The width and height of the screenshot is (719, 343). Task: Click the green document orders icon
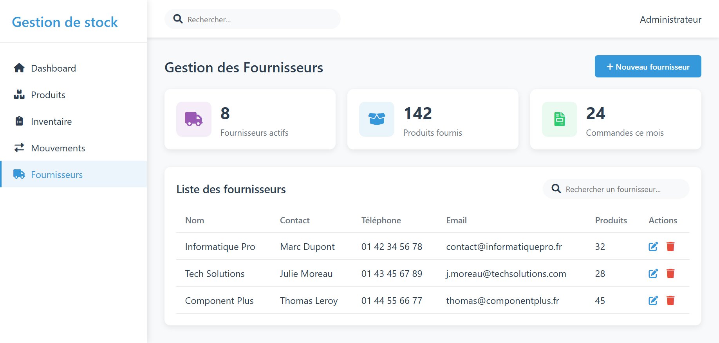pos(559,119)
